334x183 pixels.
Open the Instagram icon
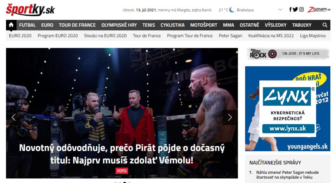[x=301, y=9]
